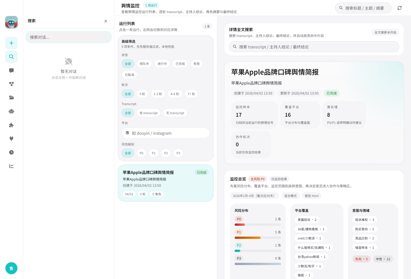Open the plug connector sidebar icon
The height and width of the screenshot is (279, 411).
point(11,139)
